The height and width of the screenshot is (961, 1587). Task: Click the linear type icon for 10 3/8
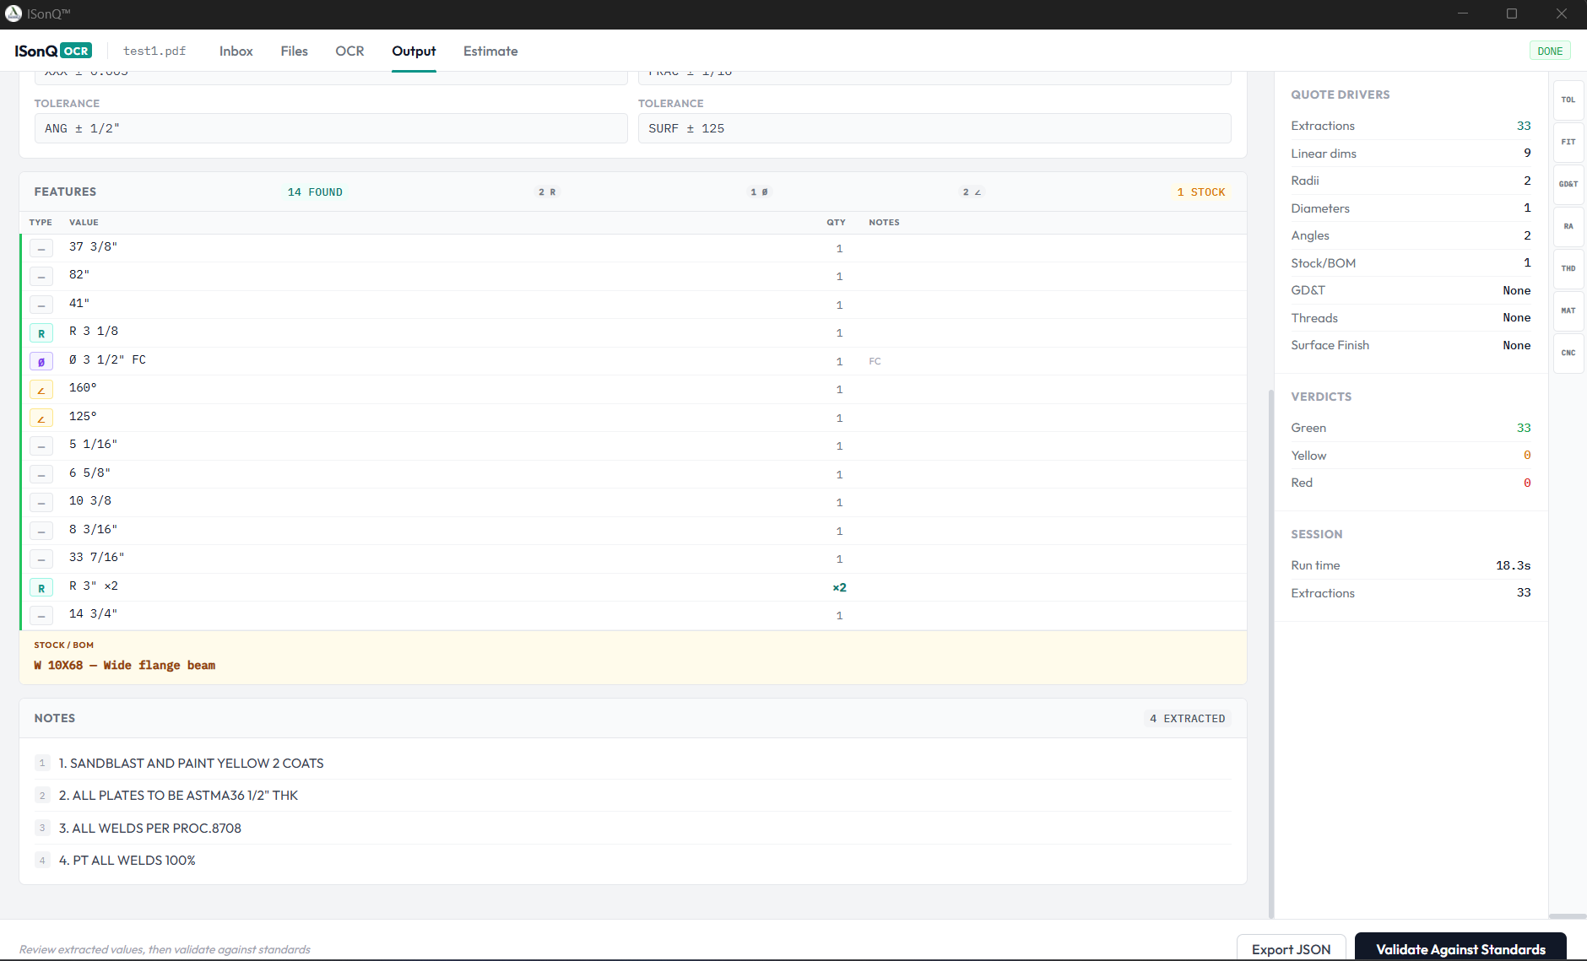(41, 503)
